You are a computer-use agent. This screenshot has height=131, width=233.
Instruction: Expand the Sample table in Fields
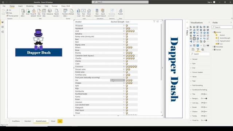(213, 49)
